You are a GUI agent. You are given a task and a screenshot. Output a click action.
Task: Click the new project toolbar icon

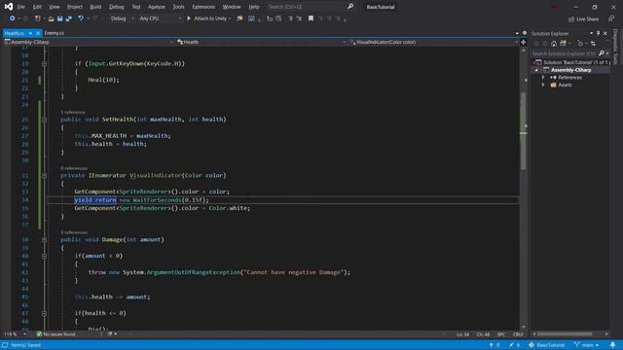coord(37,18)
